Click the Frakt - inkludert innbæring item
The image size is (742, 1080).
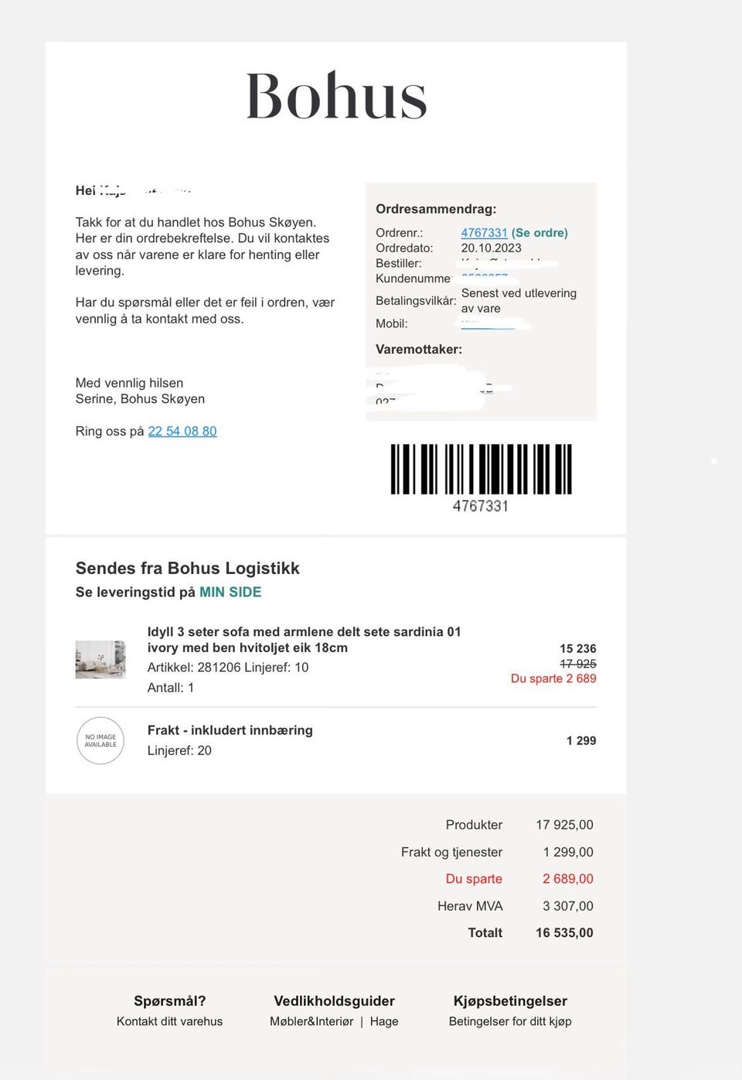(230, 730)
